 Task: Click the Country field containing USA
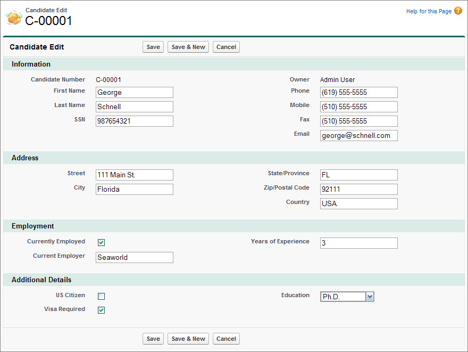[359, 203]
